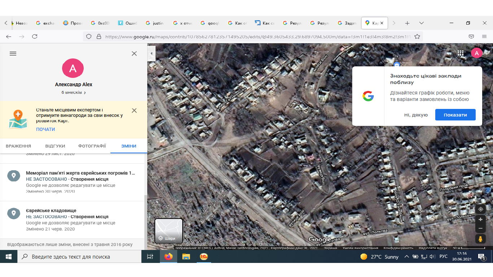The width and height of the screenshot is (493, 277).
Task: Open the Windows Start menu
Action: pos(9,257)
